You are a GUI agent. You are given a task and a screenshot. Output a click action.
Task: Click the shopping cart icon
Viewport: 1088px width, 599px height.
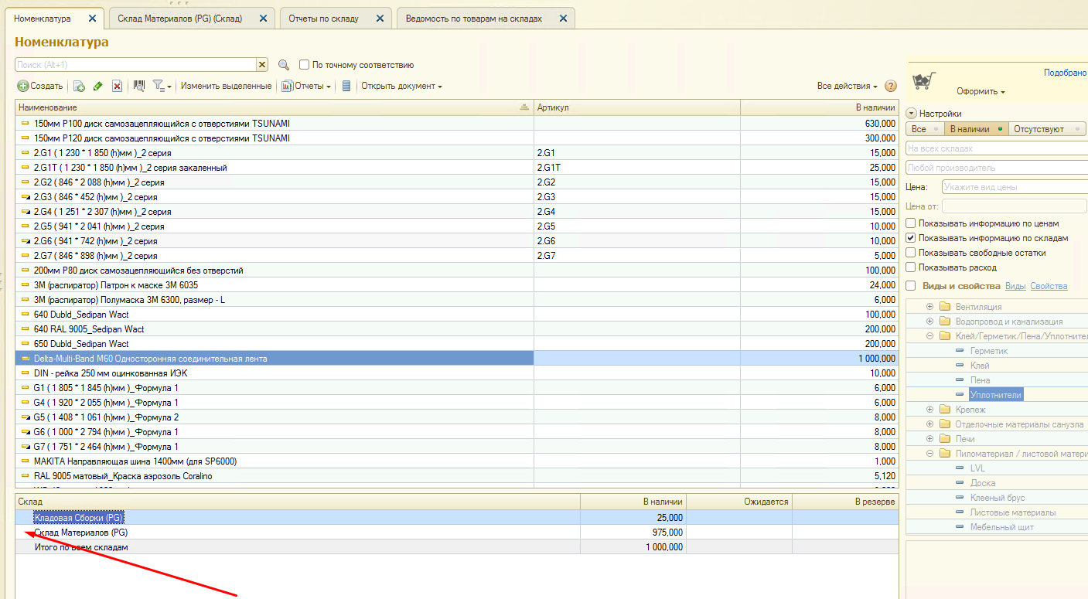pyautogui.click(x=924, y=80)
